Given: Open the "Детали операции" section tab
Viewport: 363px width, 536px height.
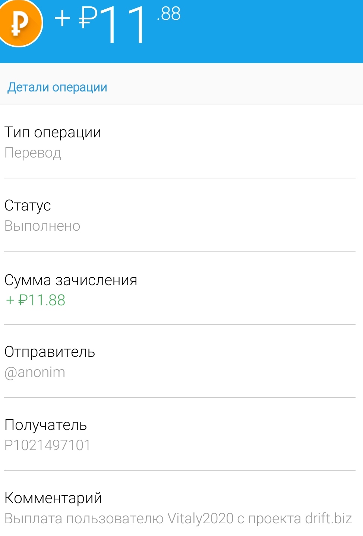Looking at the screenshot, I should [57, 87].
